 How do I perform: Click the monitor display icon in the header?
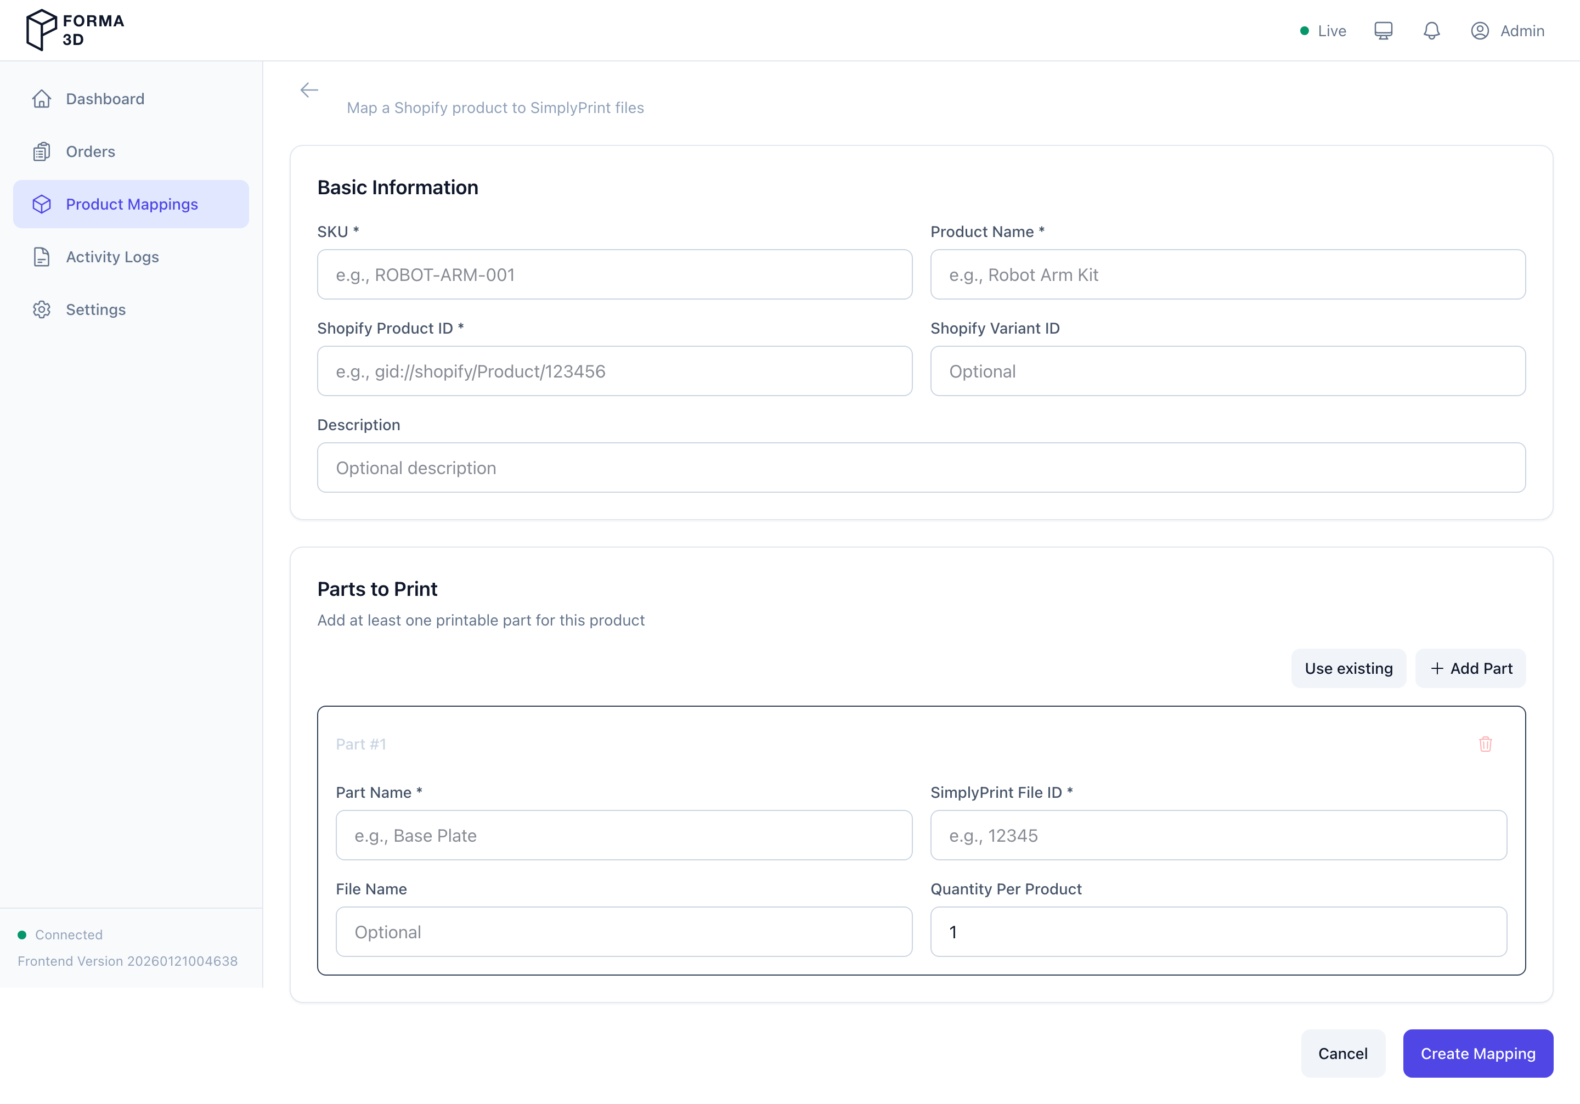pyautogui.click(x=1383, y=30)
